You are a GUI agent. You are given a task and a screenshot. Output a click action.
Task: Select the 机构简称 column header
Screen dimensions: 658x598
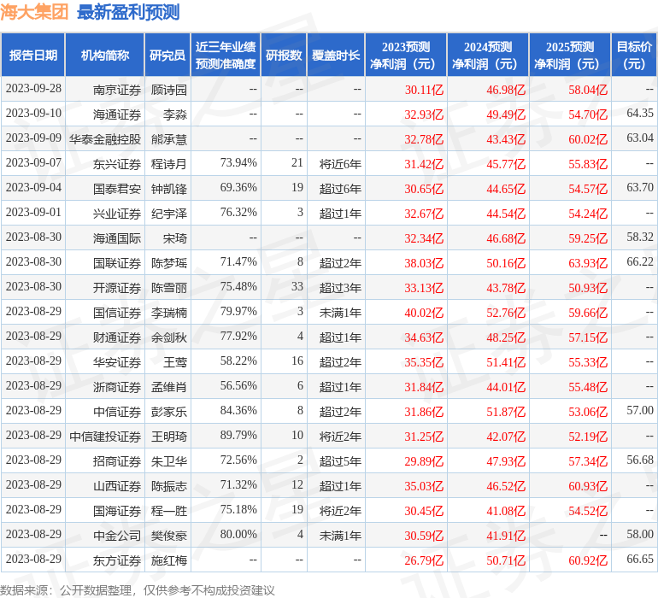(x=105, y=55)
